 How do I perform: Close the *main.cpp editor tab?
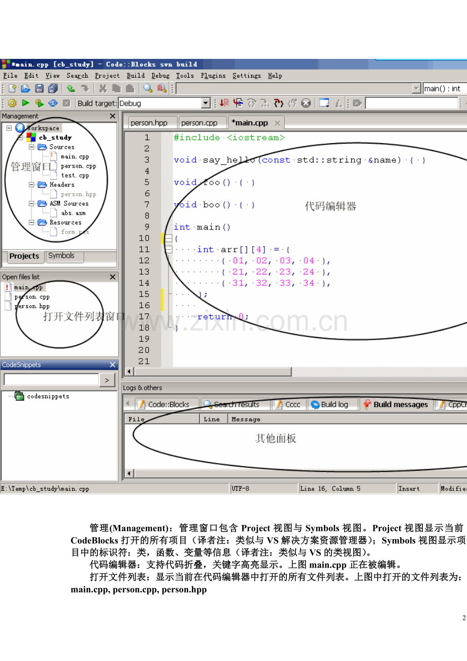tap(278, 123)
